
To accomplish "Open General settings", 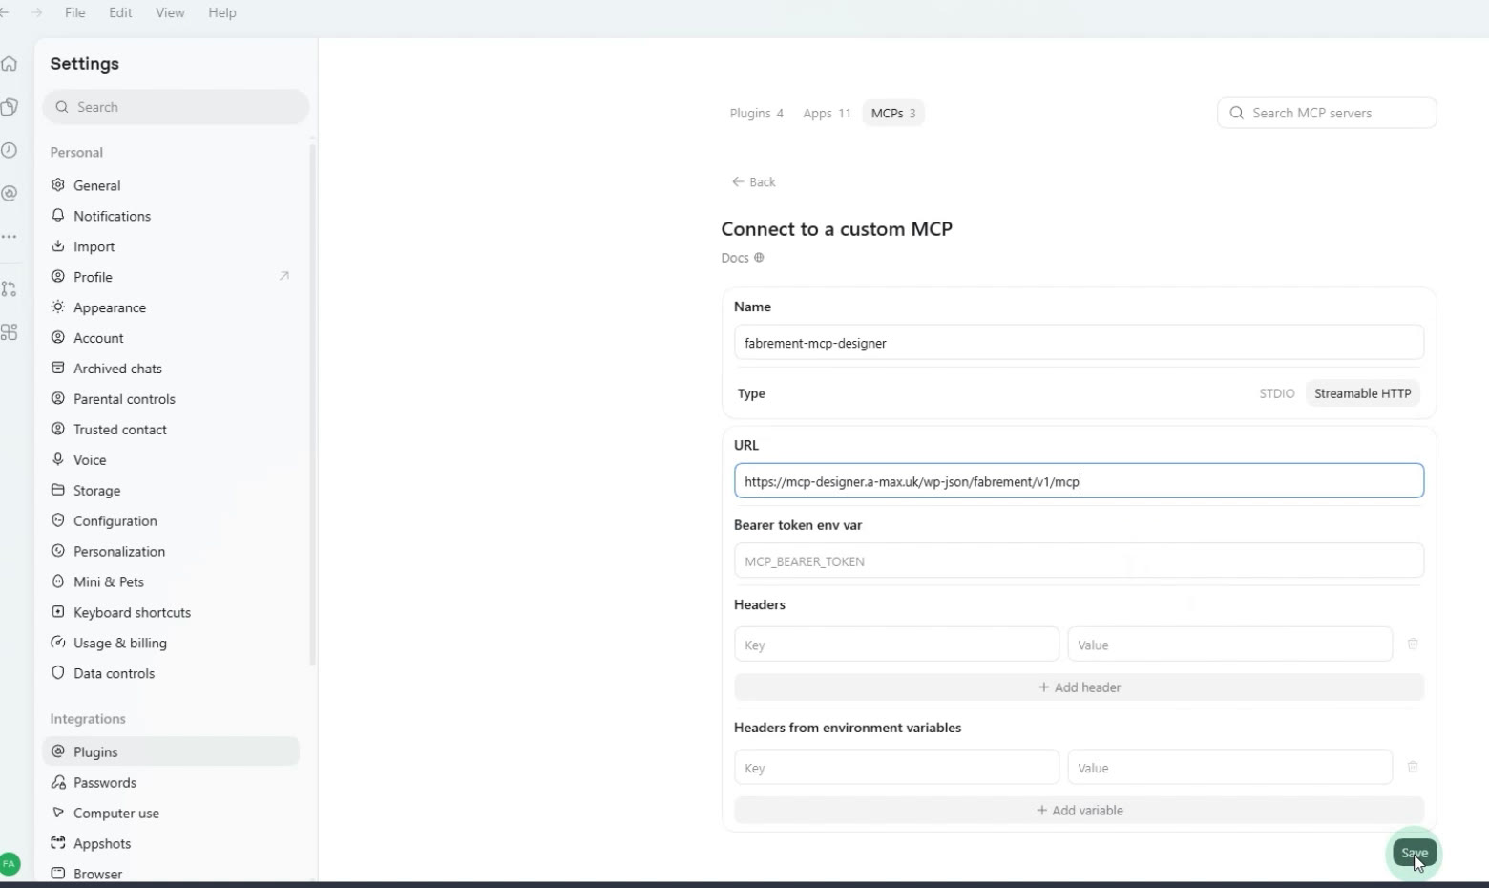I will point(171,185).
